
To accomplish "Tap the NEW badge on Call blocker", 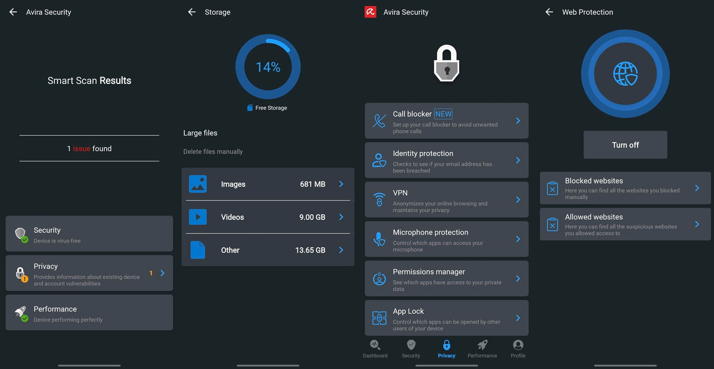I will coord(443,114).
